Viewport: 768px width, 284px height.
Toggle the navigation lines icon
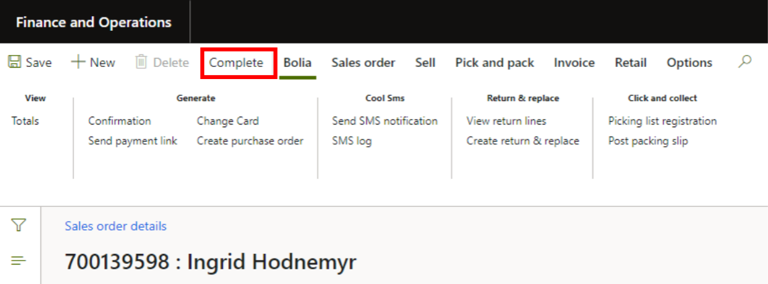[x=19, y=260]
